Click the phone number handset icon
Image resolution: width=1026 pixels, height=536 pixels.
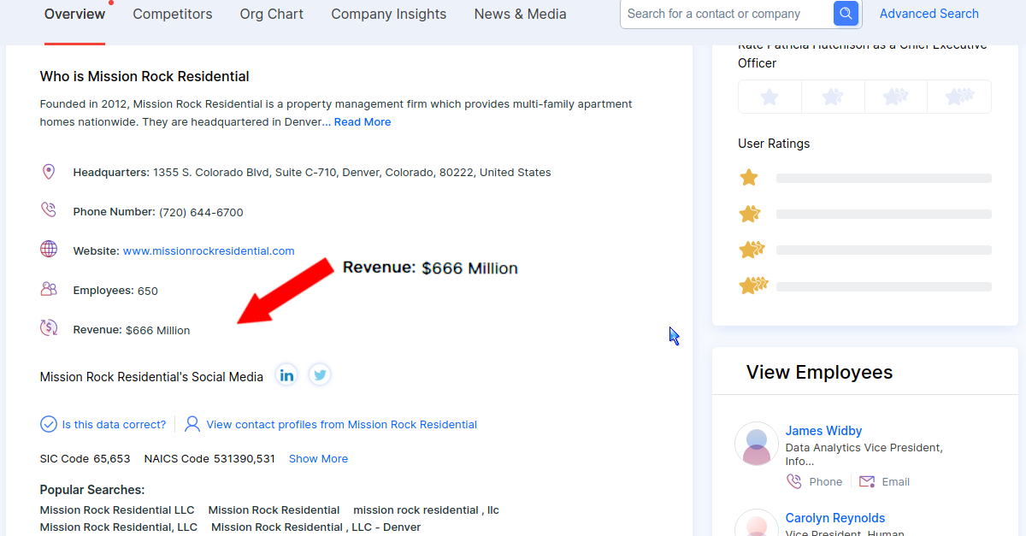tap(49, 210)
